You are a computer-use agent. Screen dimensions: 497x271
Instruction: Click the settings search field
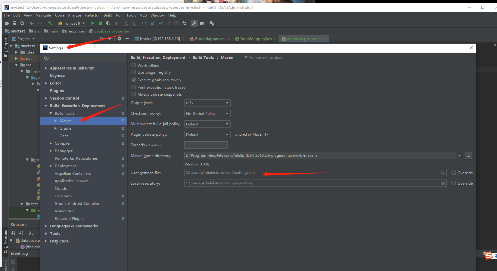(x=84, y=58)
